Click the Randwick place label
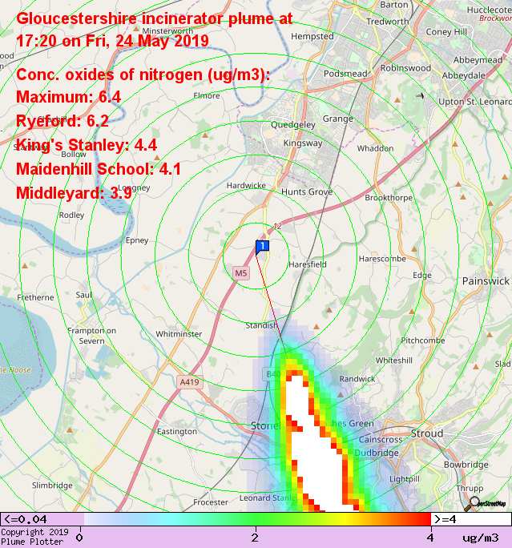 click(357, 379)
